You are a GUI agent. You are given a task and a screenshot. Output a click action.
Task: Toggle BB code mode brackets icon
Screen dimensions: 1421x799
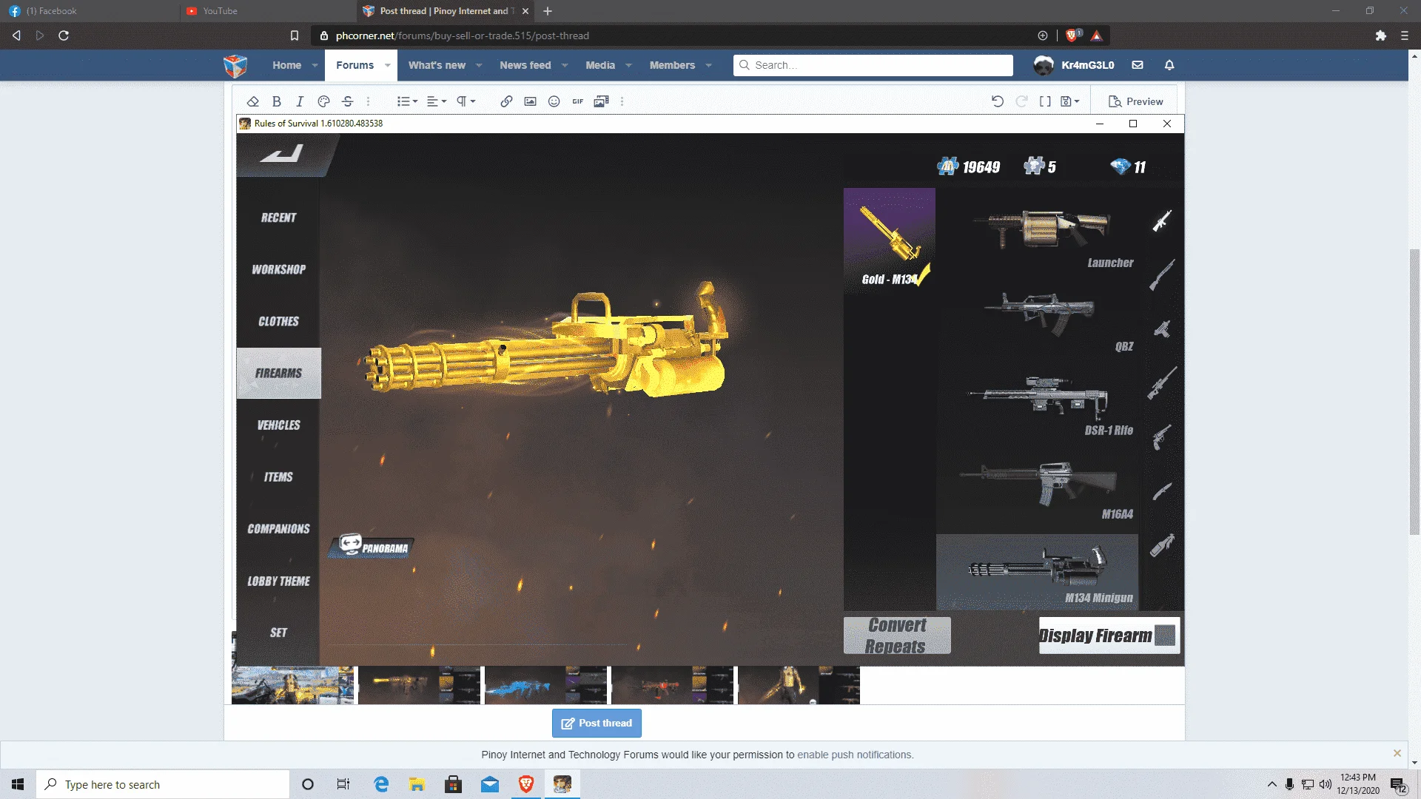pyautogui.click(x=1045, y=101)
